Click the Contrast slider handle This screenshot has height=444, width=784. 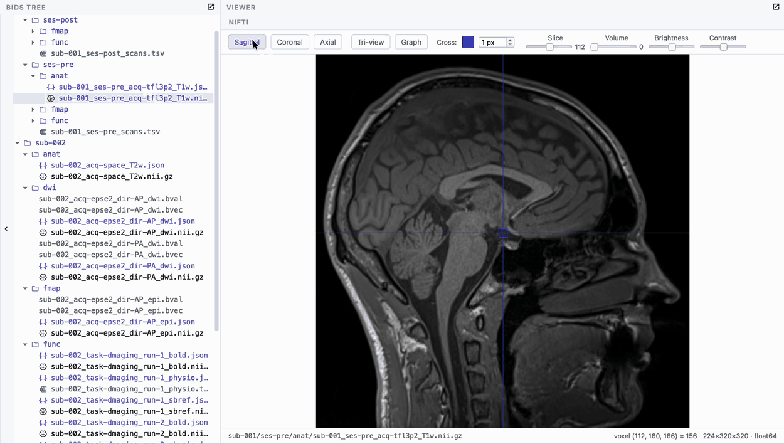pos(723,47)
